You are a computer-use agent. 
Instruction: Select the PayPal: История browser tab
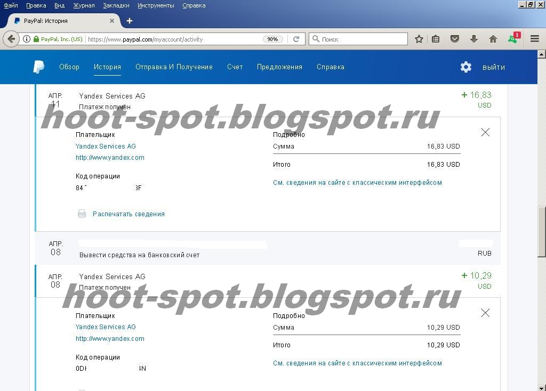pyautogui.click(x=64, y=21)
